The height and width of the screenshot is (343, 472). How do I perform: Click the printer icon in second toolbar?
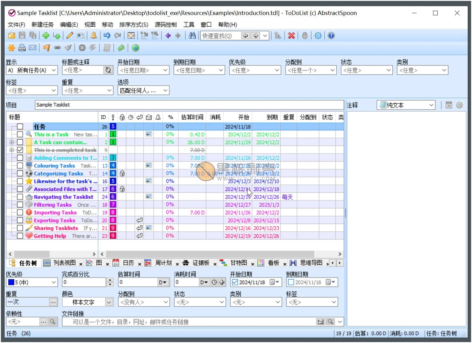click(22, 48)
